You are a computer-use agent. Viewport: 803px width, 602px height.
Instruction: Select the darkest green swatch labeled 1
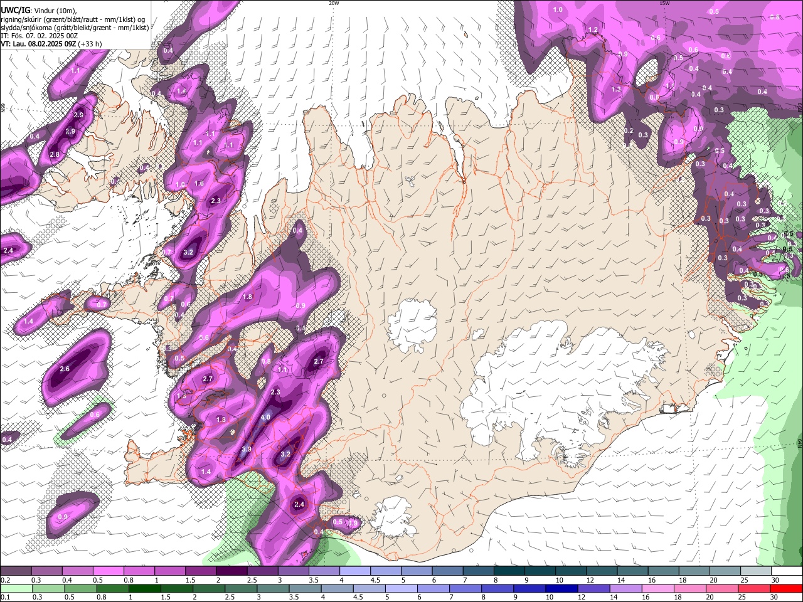click(144, 588)
